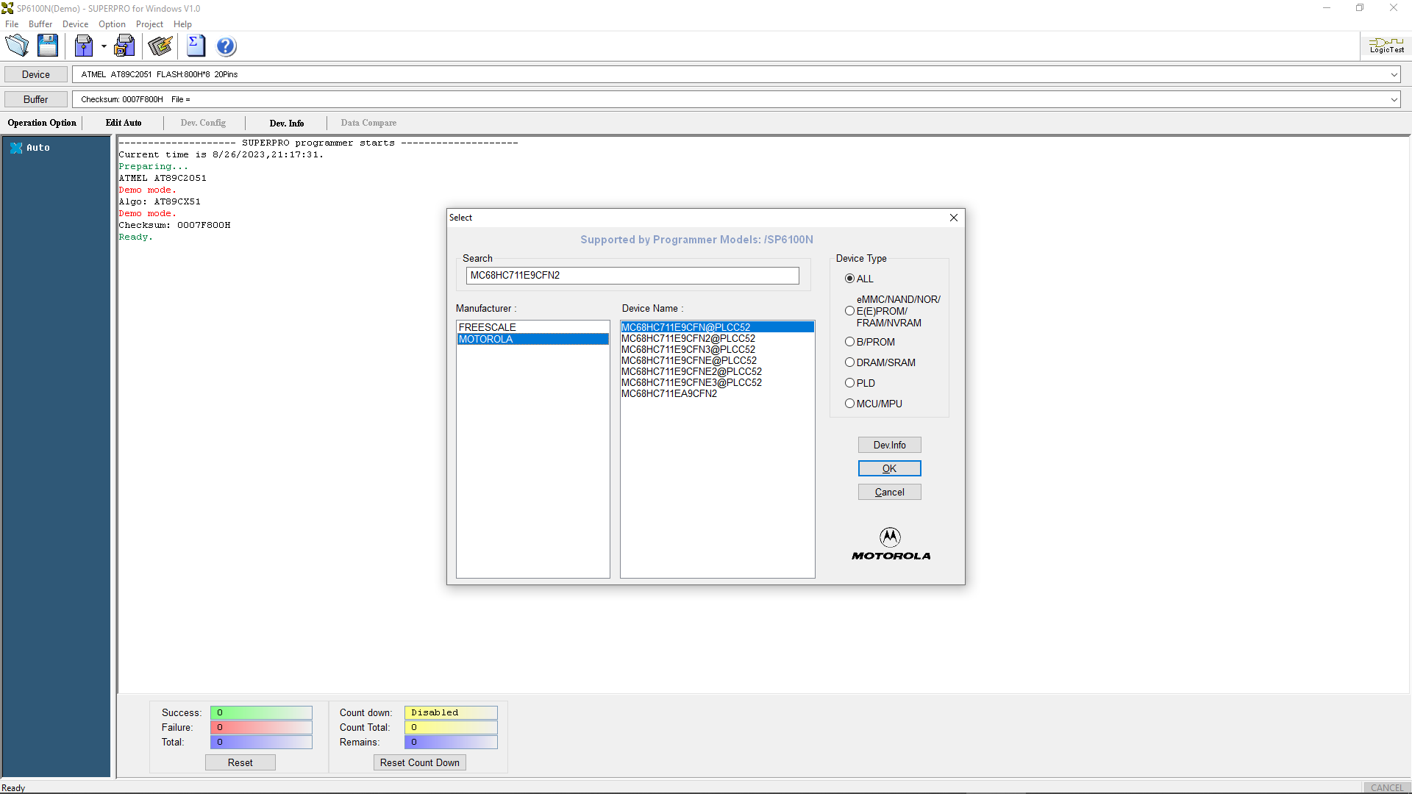The width and height of the screenshot is (1412, 794).
Task: Select eMMC/NAND/NOR/E(E)PROM device type radio
Action: pyautogui.click(x=850, y=311)
